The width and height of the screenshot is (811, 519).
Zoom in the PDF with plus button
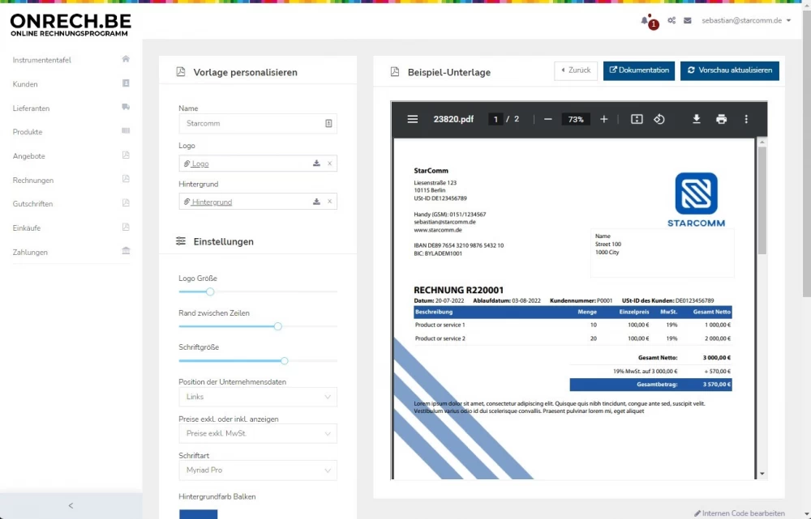pos(603,119)
